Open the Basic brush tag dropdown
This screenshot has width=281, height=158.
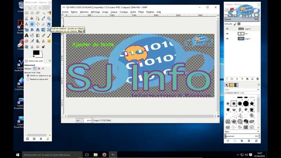tap(242, 132)
